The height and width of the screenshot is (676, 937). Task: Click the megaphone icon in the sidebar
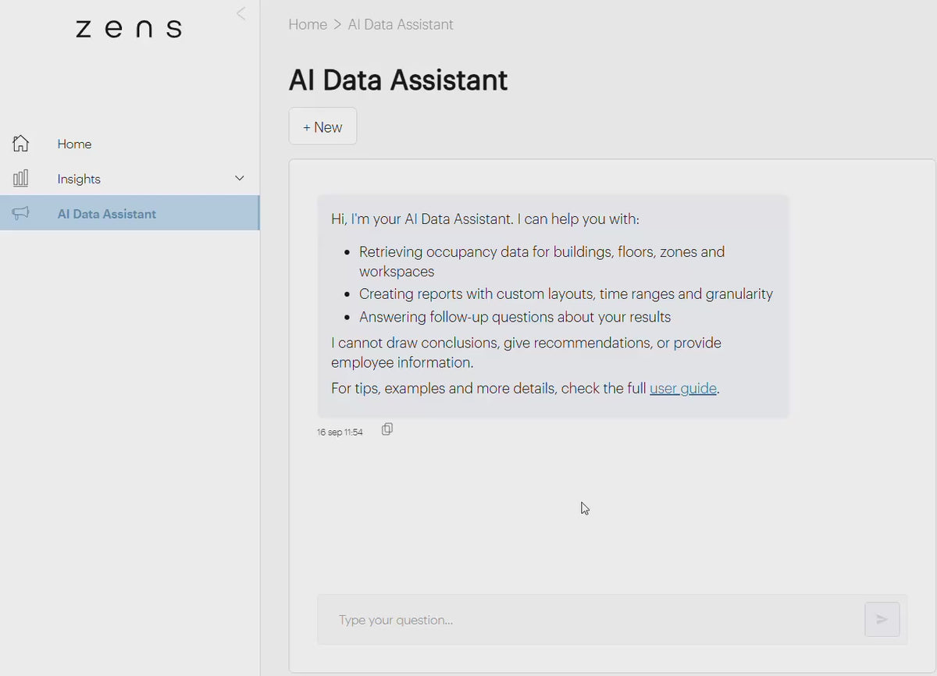click(x=21, y=213)
